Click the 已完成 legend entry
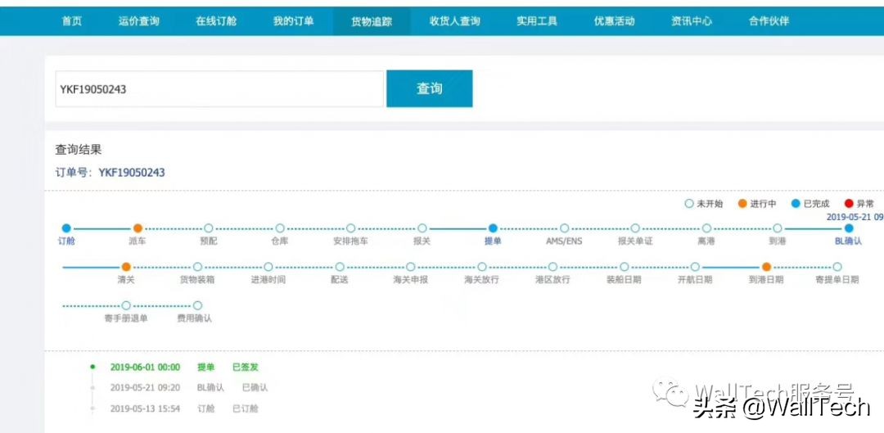884x433 pixels. click(x=810, y=204)
